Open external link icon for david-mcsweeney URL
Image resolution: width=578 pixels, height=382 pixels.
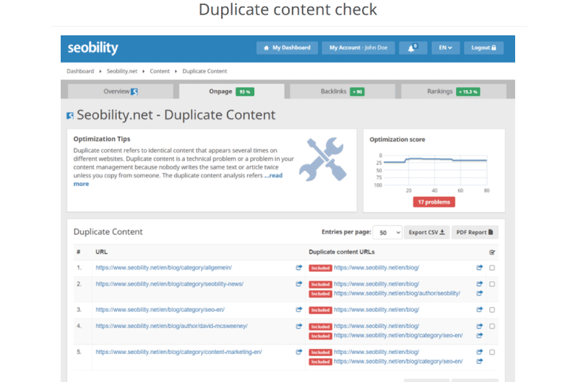[299, 326]
